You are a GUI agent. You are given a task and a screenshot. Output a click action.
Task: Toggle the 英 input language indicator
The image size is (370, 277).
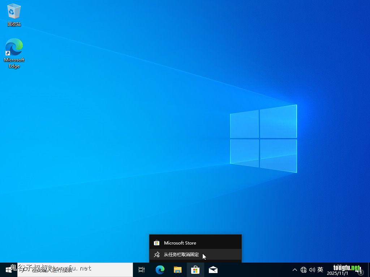point(320,269)
